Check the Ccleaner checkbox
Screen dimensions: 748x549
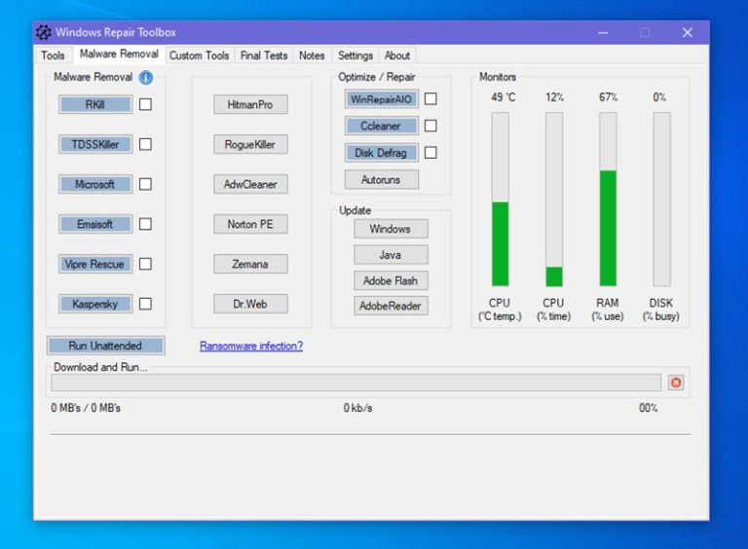point(430,126)
